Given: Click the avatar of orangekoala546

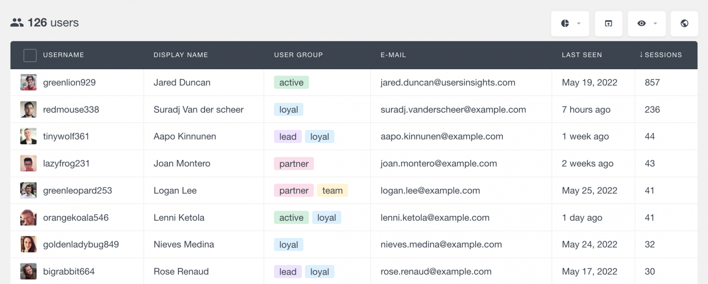Looking at the screenshot, I should [29, 218].
